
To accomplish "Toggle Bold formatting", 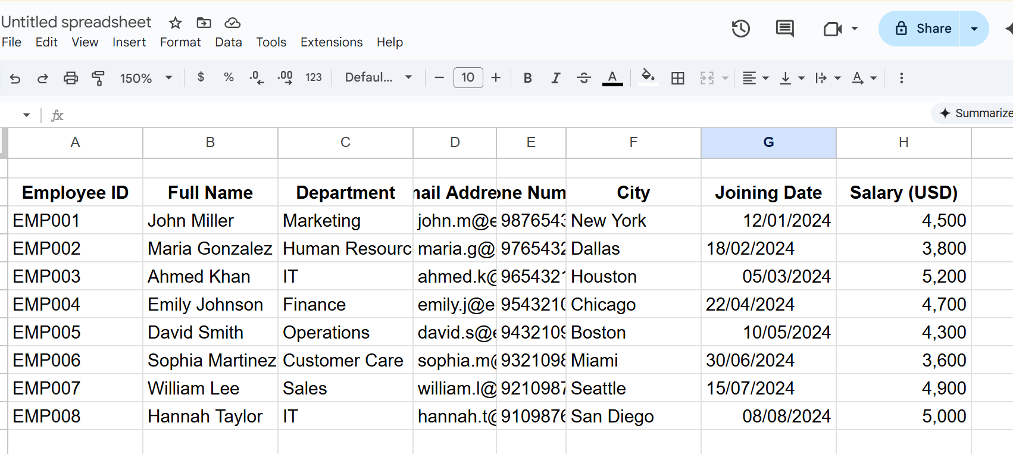I will [x=527, y=78].
